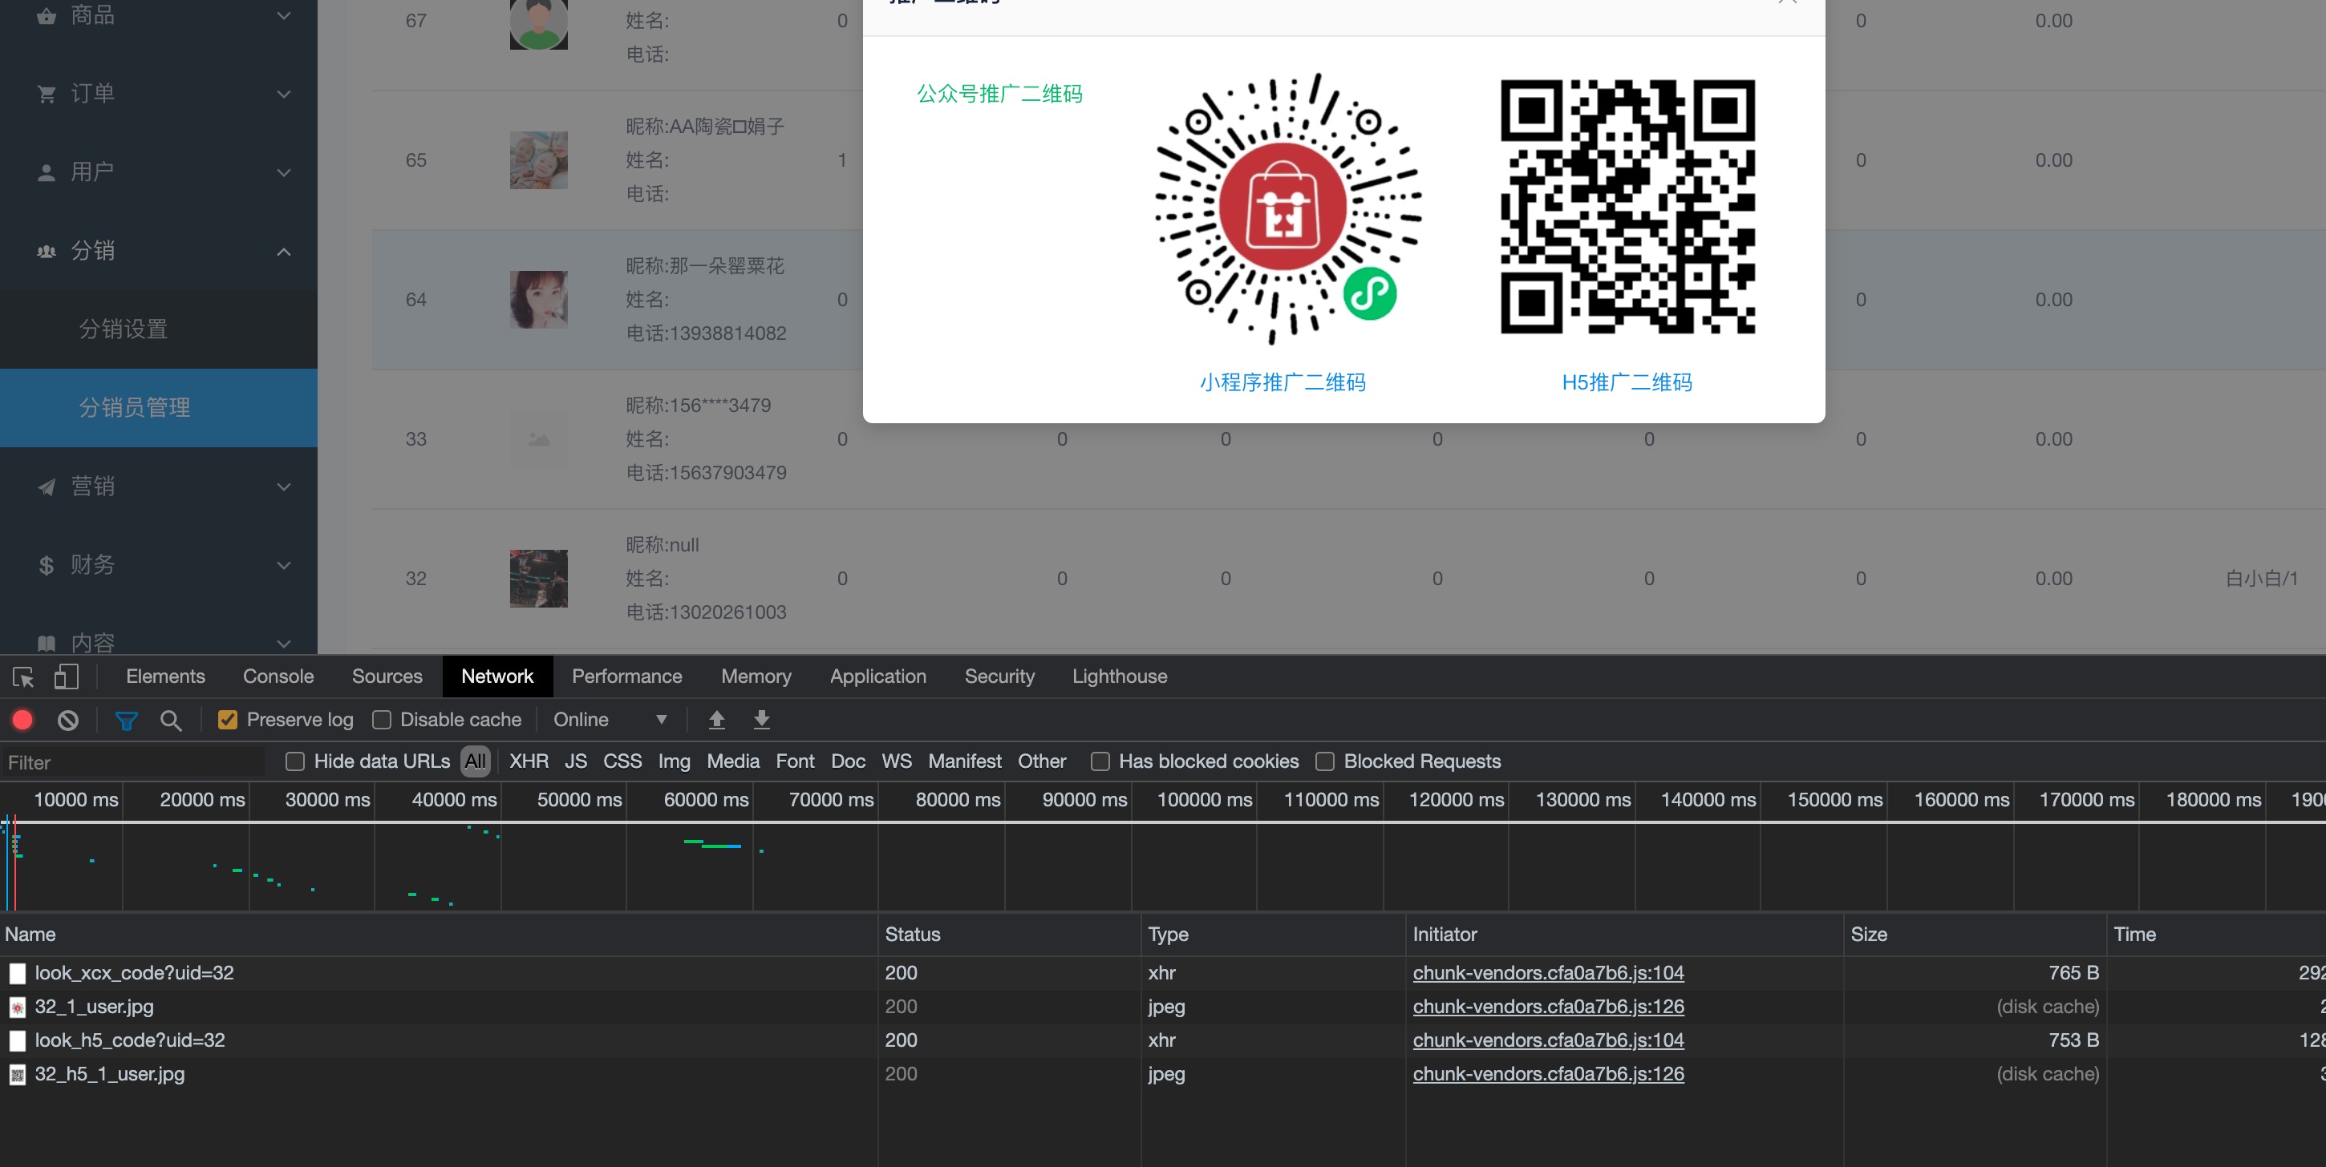Expand the 内容 menu
The image size is (2326, 1167).
point(283,643)
